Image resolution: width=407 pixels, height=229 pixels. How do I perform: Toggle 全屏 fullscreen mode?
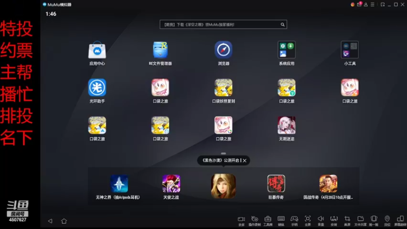pyautogui.click(x=308, y=221)
